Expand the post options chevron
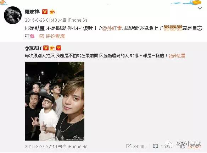Image resolution: width=207 pixels, height=153 pixels. click(200, 8)
